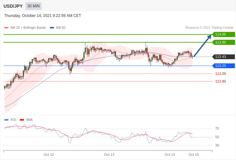
Task: Click the 114.00 resistance price tag
Action: click(224, 34)
